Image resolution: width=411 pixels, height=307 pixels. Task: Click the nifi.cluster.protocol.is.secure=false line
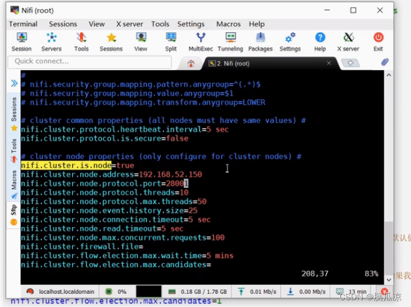point(104,138)
